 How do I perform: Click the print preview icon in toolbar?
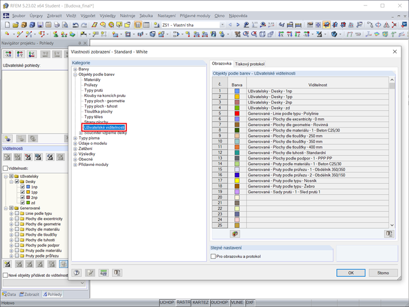[x=65, y=25]
